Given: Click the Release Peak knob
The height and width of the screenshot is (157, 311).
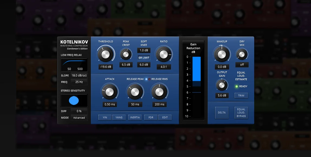Looking at the screenshot, I should coord(135,92).
